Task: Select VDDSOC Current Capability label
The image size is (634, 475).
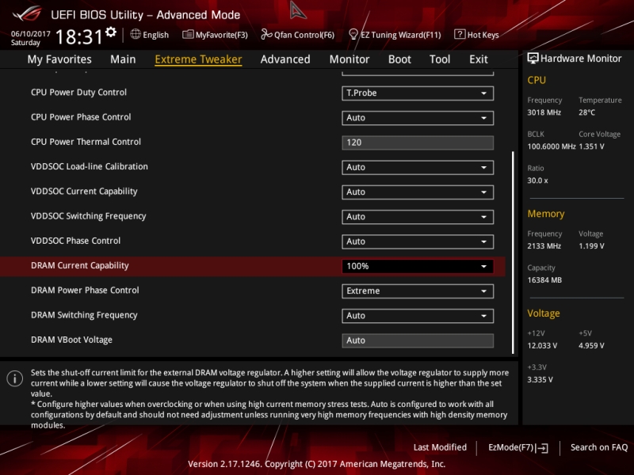Action: (x=84, y=192)
